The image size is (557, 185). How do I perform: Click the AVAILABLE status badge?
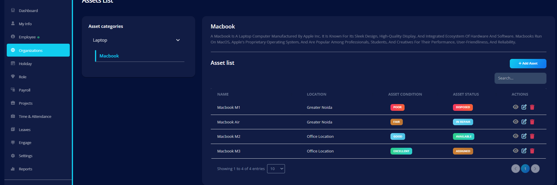[x=464, y=136]
